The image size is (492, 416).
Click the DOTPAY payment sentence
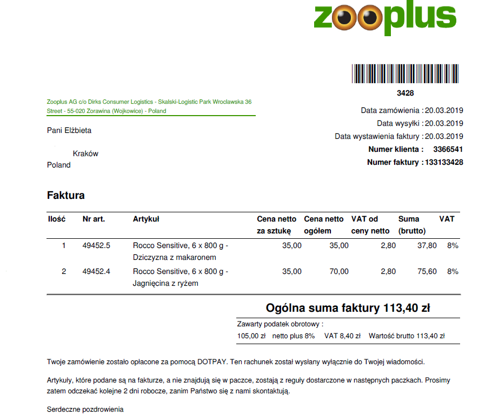tap(138, 362)
